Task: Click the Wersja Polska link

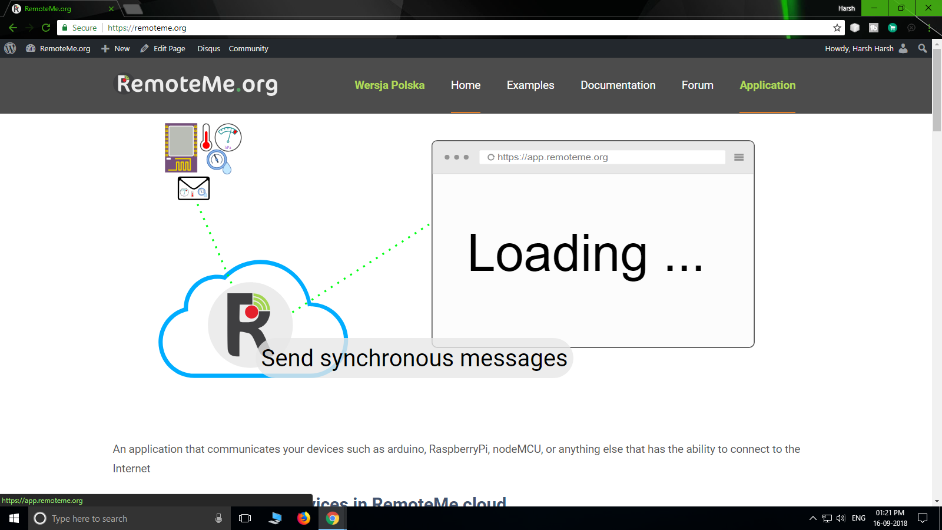Action: (x=390, y=85)
